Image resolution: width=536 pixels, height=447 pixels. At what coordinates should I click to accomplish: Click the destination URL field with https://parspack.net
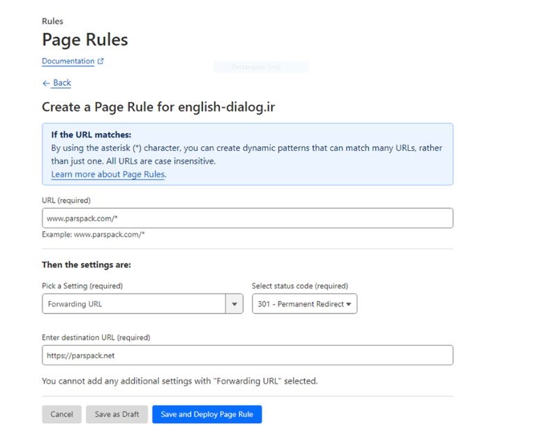coord(247,355)
